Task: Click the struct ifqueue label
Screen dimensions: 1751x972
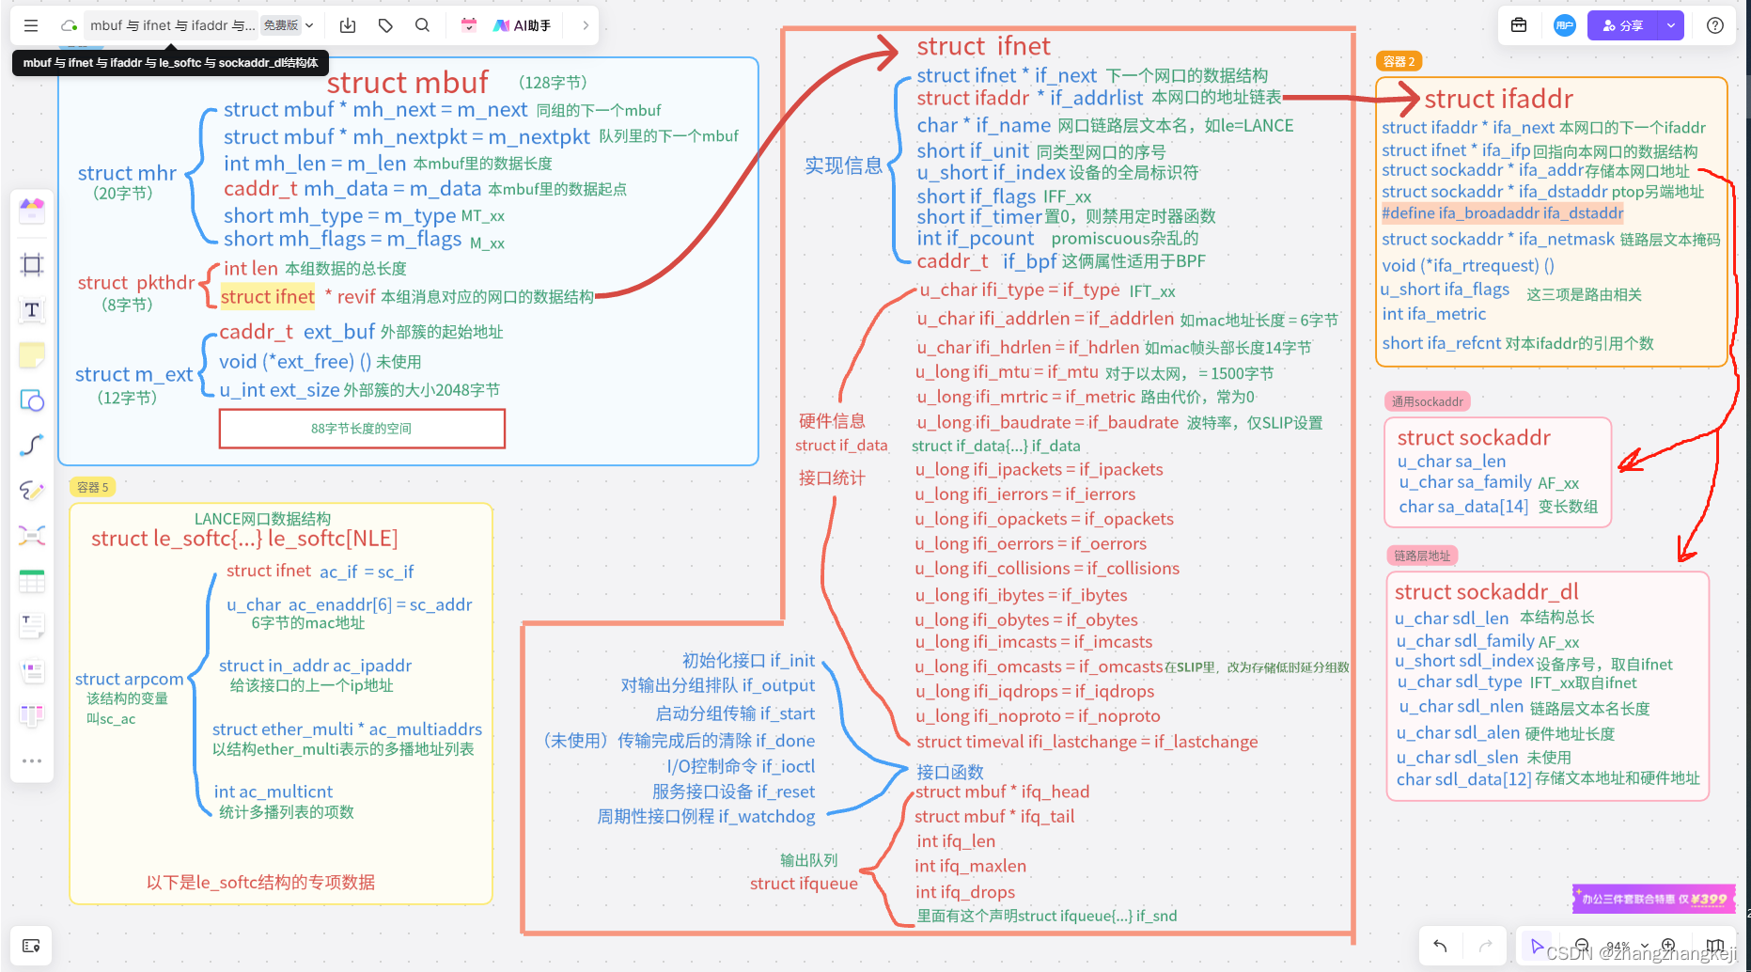Action: [804, 884]
